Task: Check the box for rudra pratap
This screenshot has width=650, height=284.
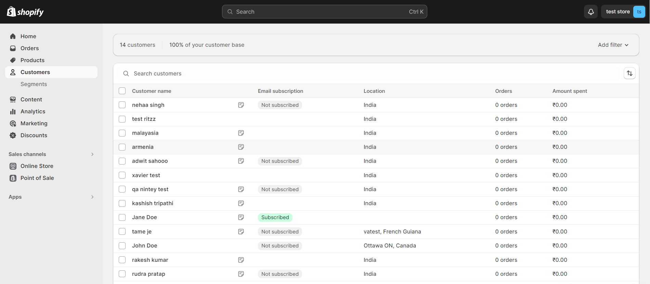Action: pyautogui.click(x=122, y=274)
